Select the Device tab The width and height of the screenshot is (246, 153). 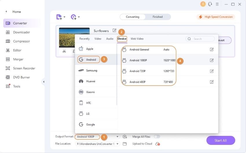point(122,39)
